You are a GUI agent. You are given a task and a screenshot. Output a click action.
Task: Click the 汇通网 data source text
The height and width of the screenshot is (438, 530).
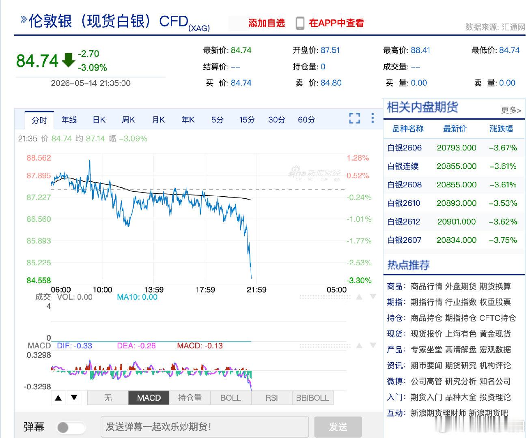coord(513,27)
